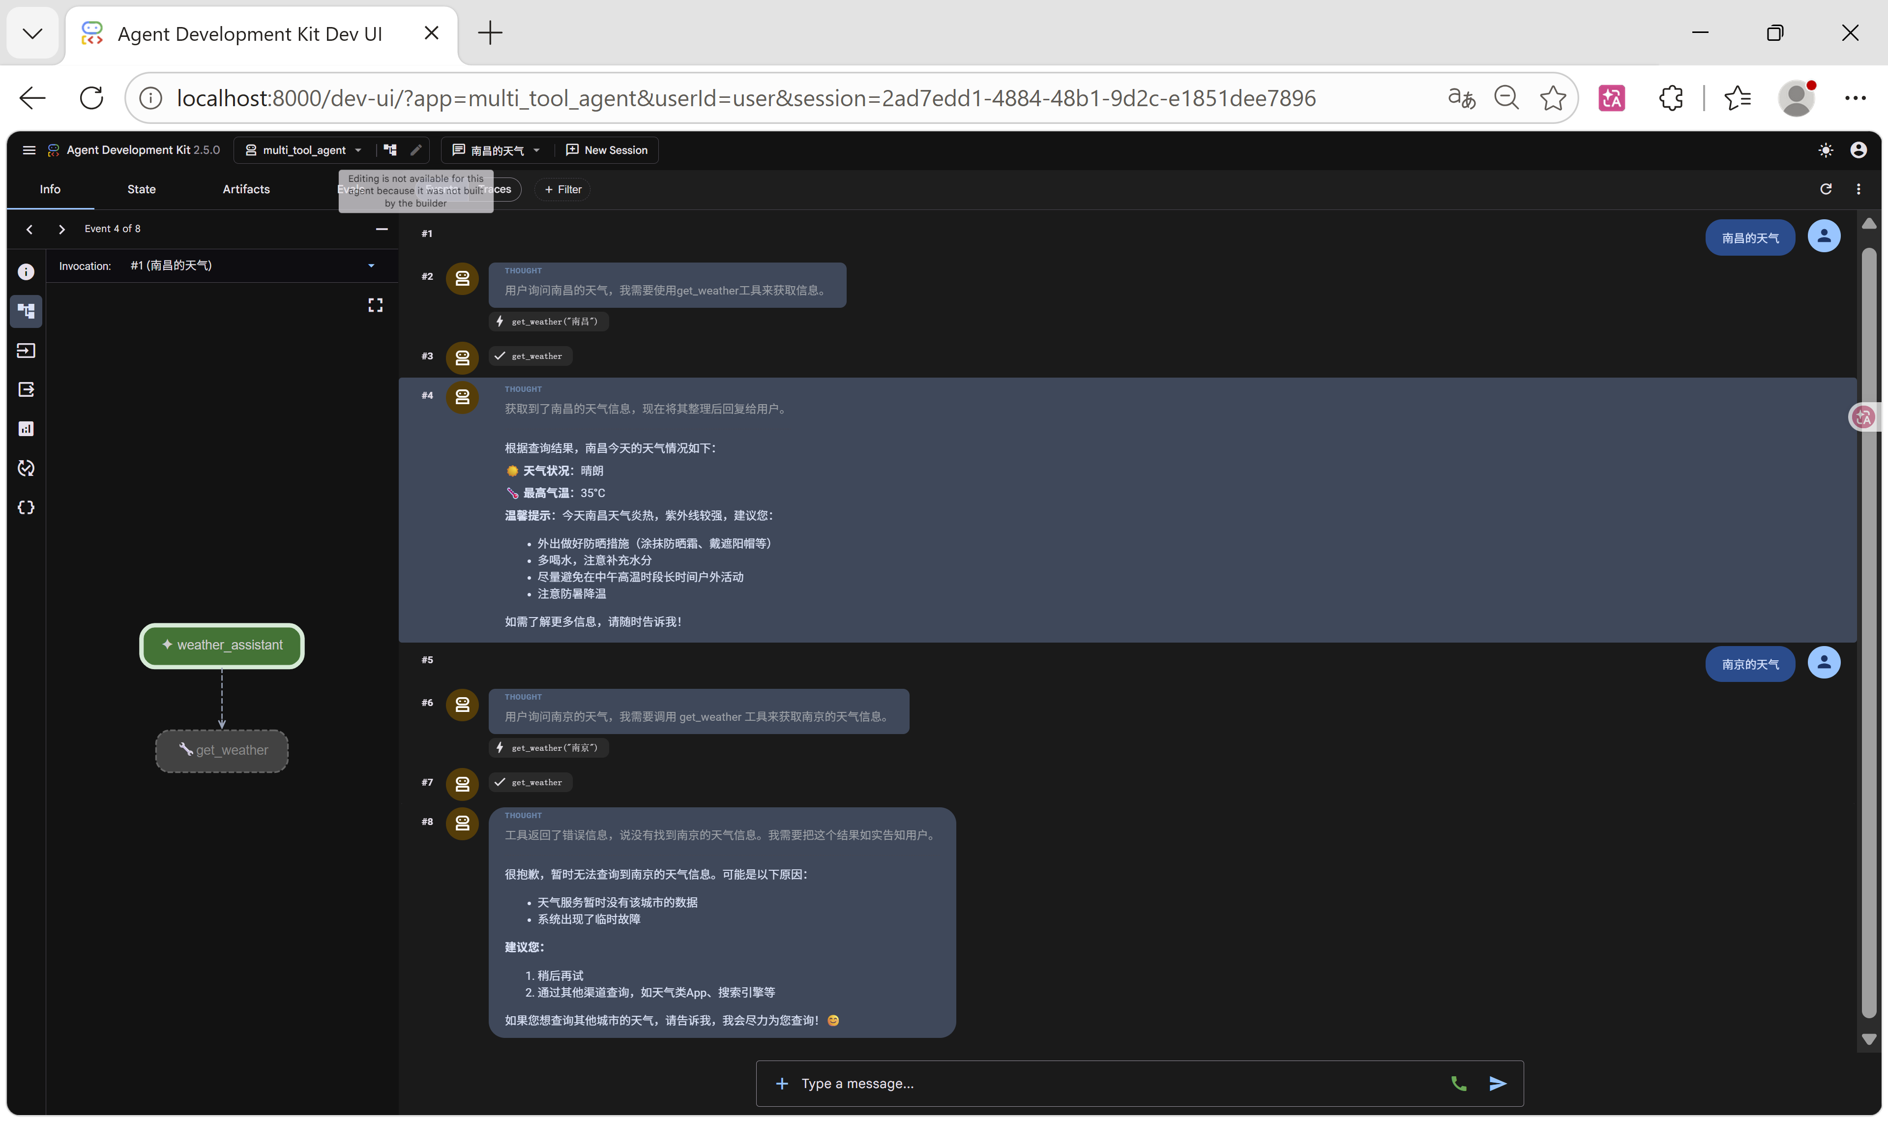The width and height of the screenshot is (1888, 1121).
Task: Click the 南京的天气 user message bubble
Action: (1750, 665)
